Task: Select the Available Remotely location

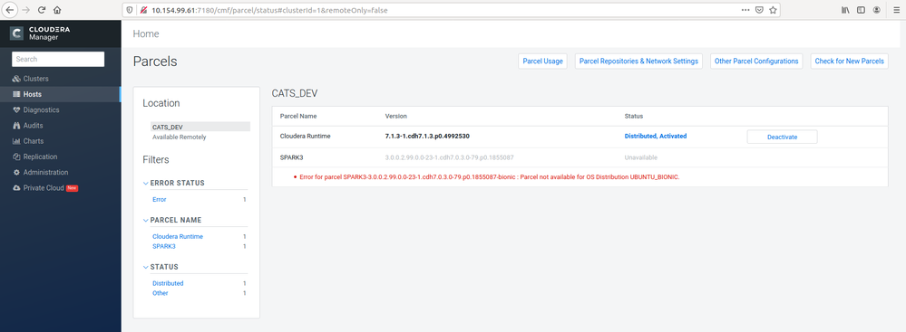Action: point(180,138)
